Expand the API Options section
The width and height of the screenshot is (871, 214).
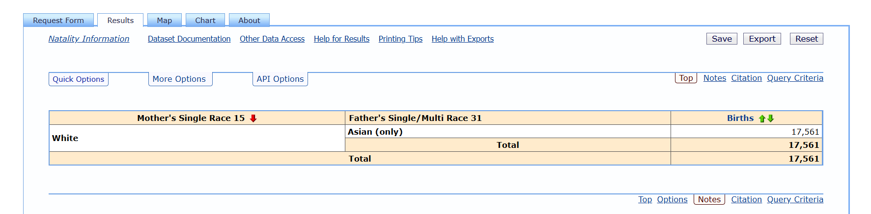(x=280, y=79)
